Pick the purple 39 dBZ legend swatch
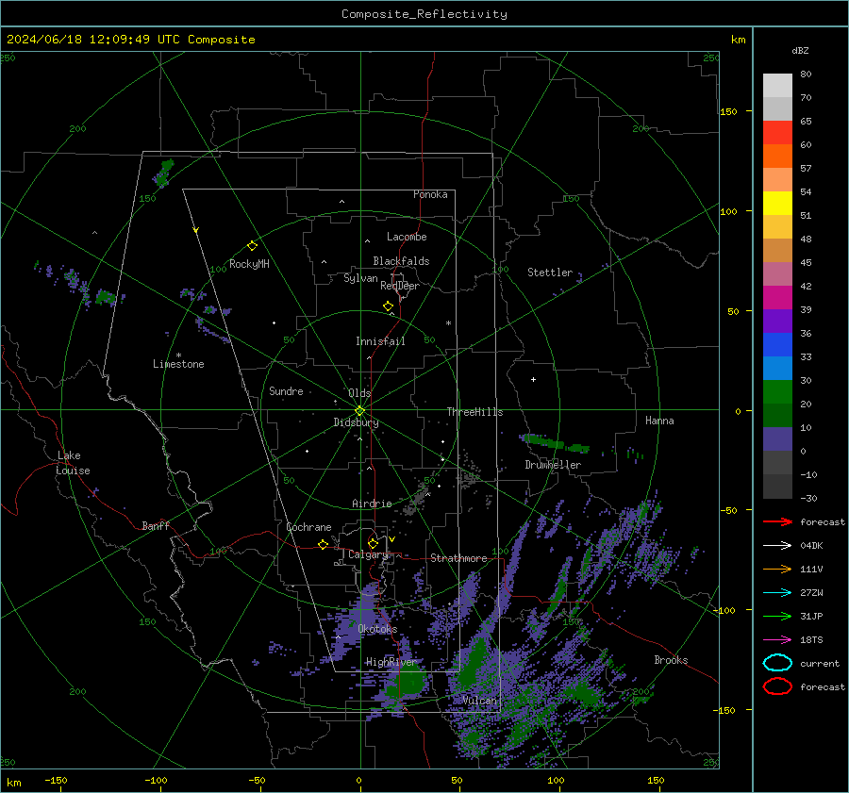Image resolution: width=849 pixels, height=793 pixels. click(777, 321)
